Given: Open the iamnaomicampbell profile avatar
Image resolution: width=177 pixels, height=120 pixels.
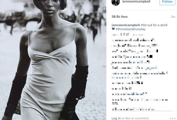Looking at the screenshot, I should coord(116,2).
